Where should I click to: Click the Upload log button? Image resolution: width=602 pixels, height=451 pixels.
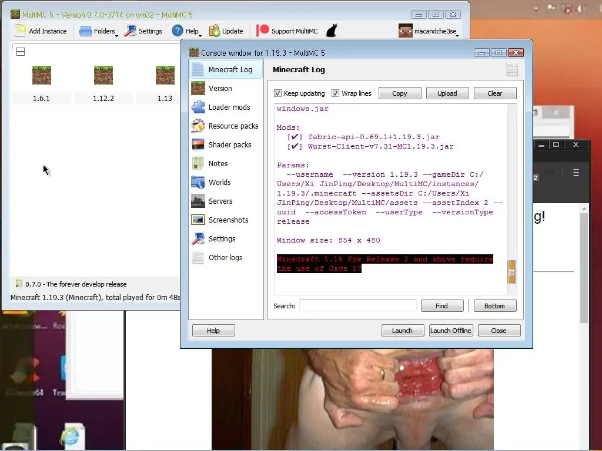pos(447,93)
